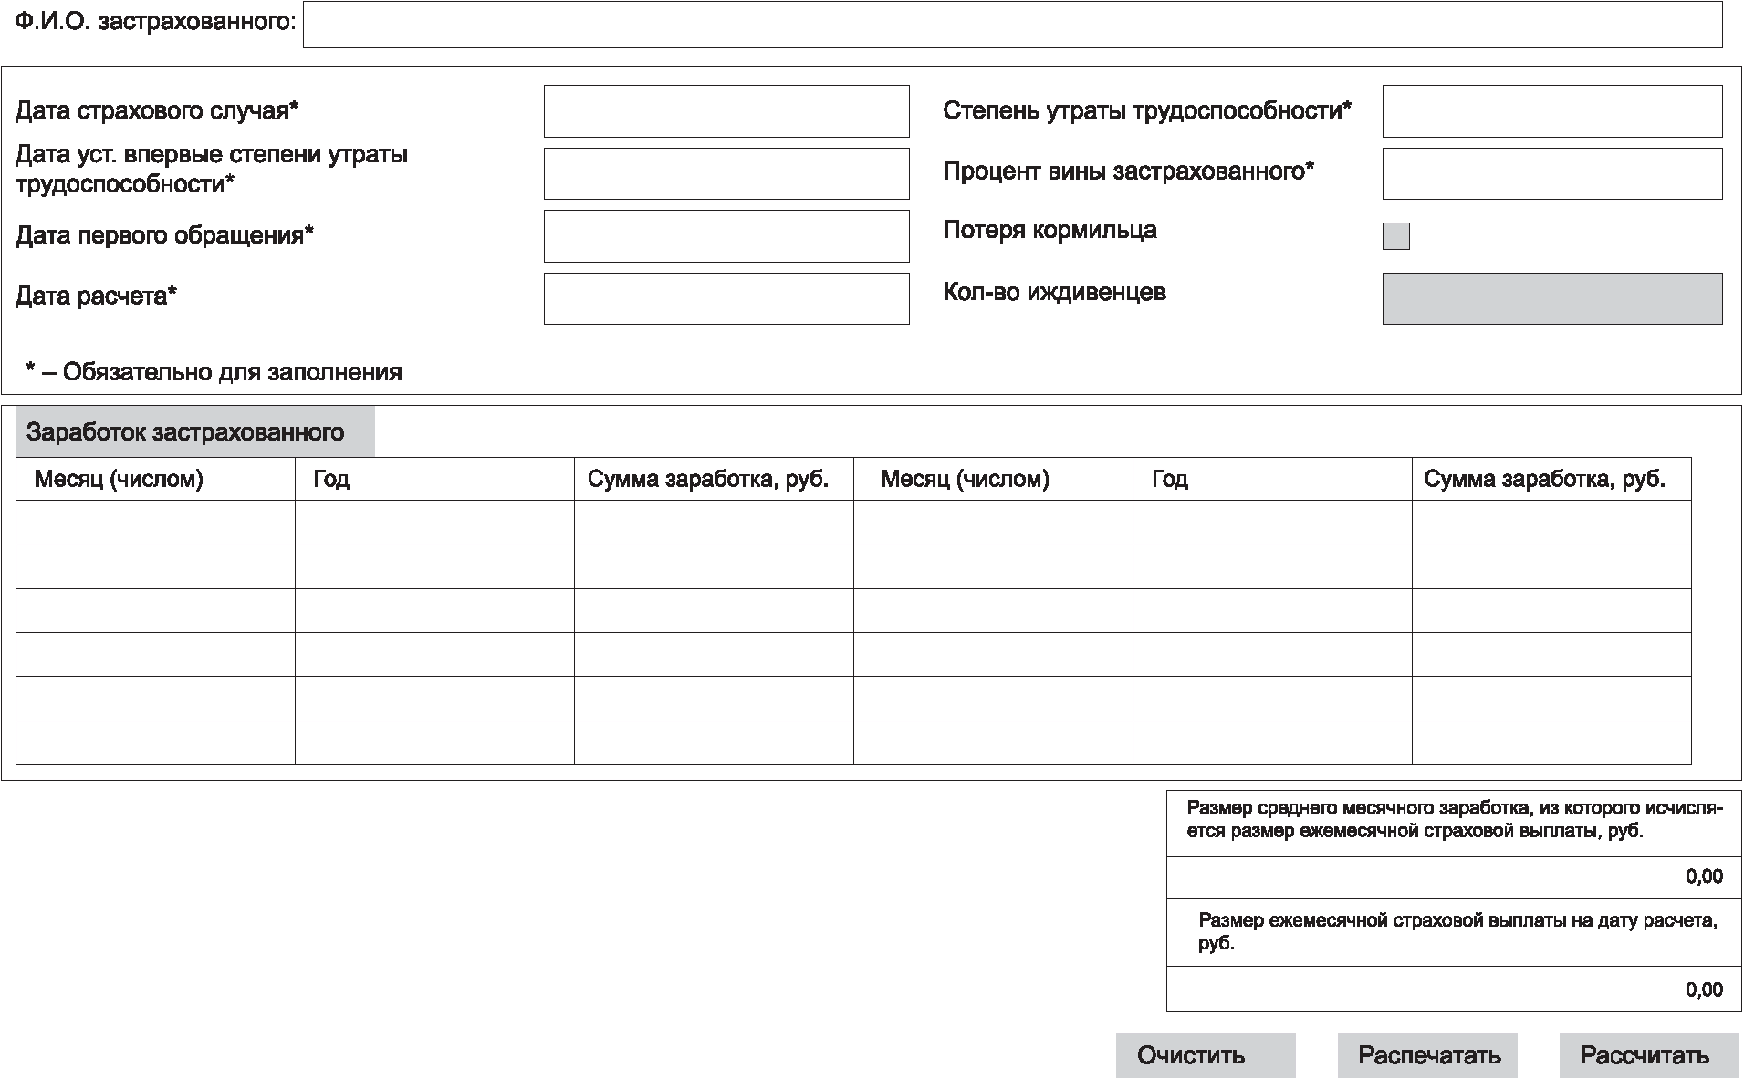Select first row under left Месяц (числом)
Image resolution: width=1744 pixels, height=1079 pixels.
tap(155, 523)
